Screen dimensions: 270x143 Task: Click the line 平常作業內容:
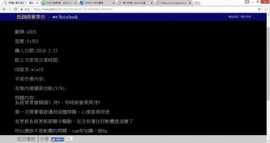point(30,79)
